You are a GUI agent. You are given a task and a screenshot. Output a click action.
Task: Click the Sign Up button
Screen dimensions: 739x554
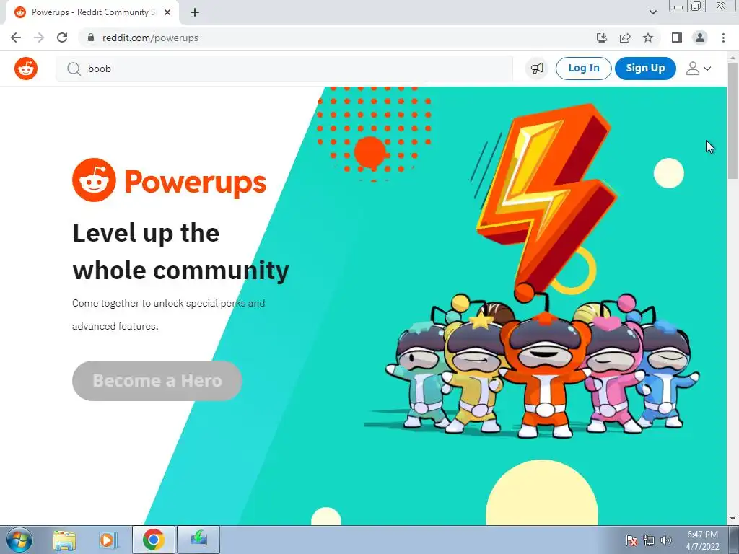click(x=645, y=69)
